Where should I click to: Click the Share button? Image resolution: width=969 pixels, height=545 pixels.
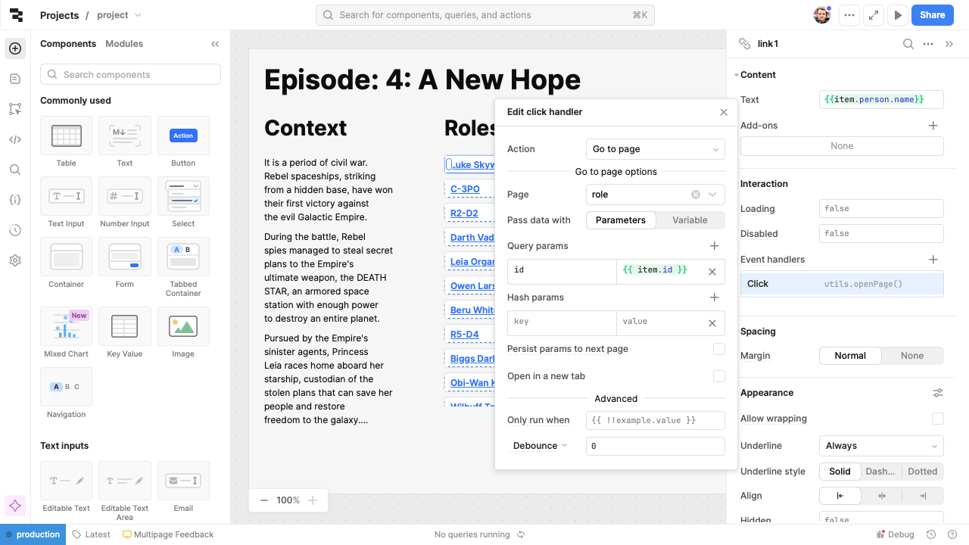tap(932, 14)
